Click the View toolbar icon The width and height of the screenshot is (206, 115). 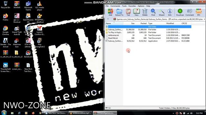pyautogui.click(x=136, y=12)
